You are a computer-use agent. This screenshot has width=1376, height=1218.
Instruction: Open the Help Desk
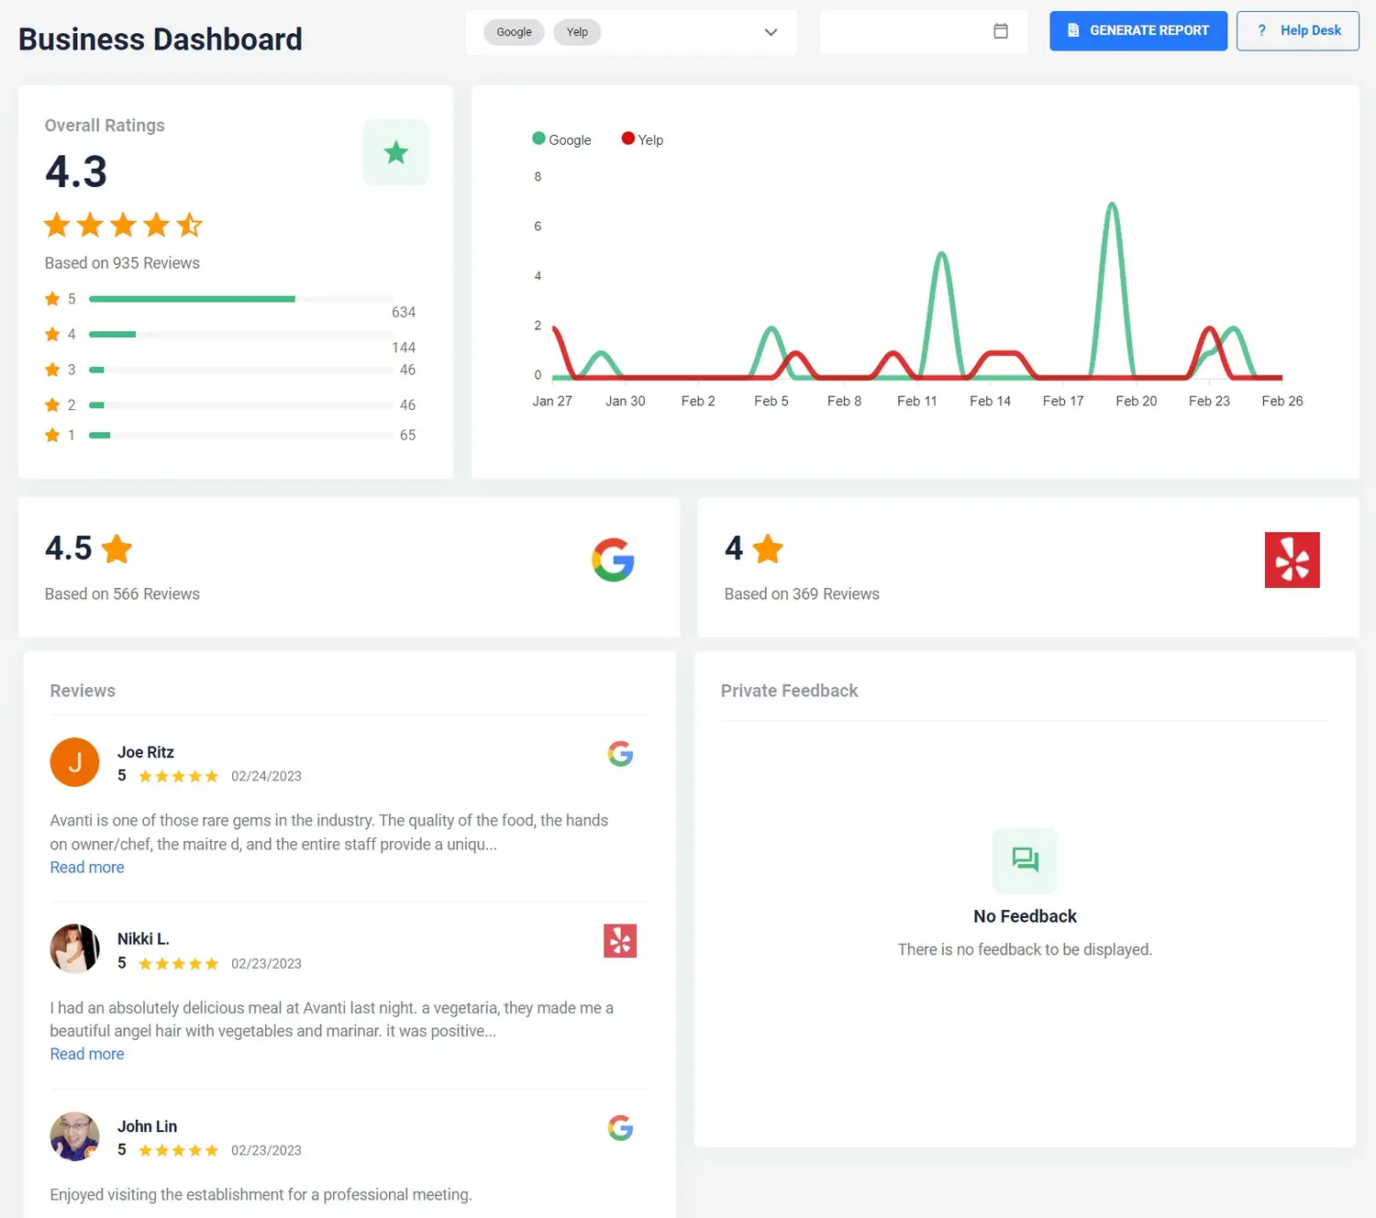(1297, 31)
